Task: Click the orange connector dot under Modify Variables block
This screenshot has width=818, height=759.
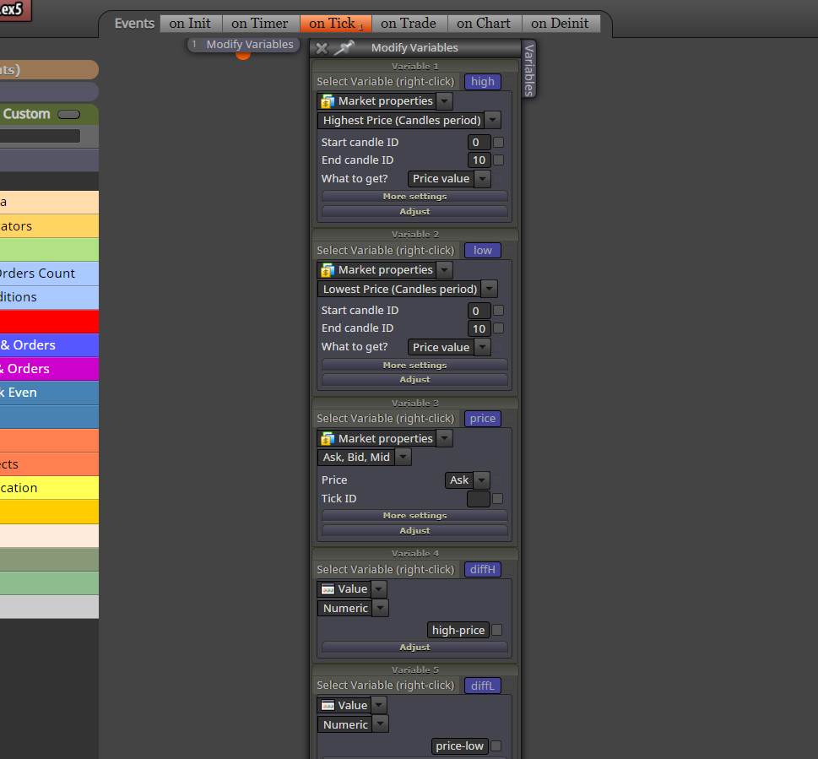Action: pos(243,55)
